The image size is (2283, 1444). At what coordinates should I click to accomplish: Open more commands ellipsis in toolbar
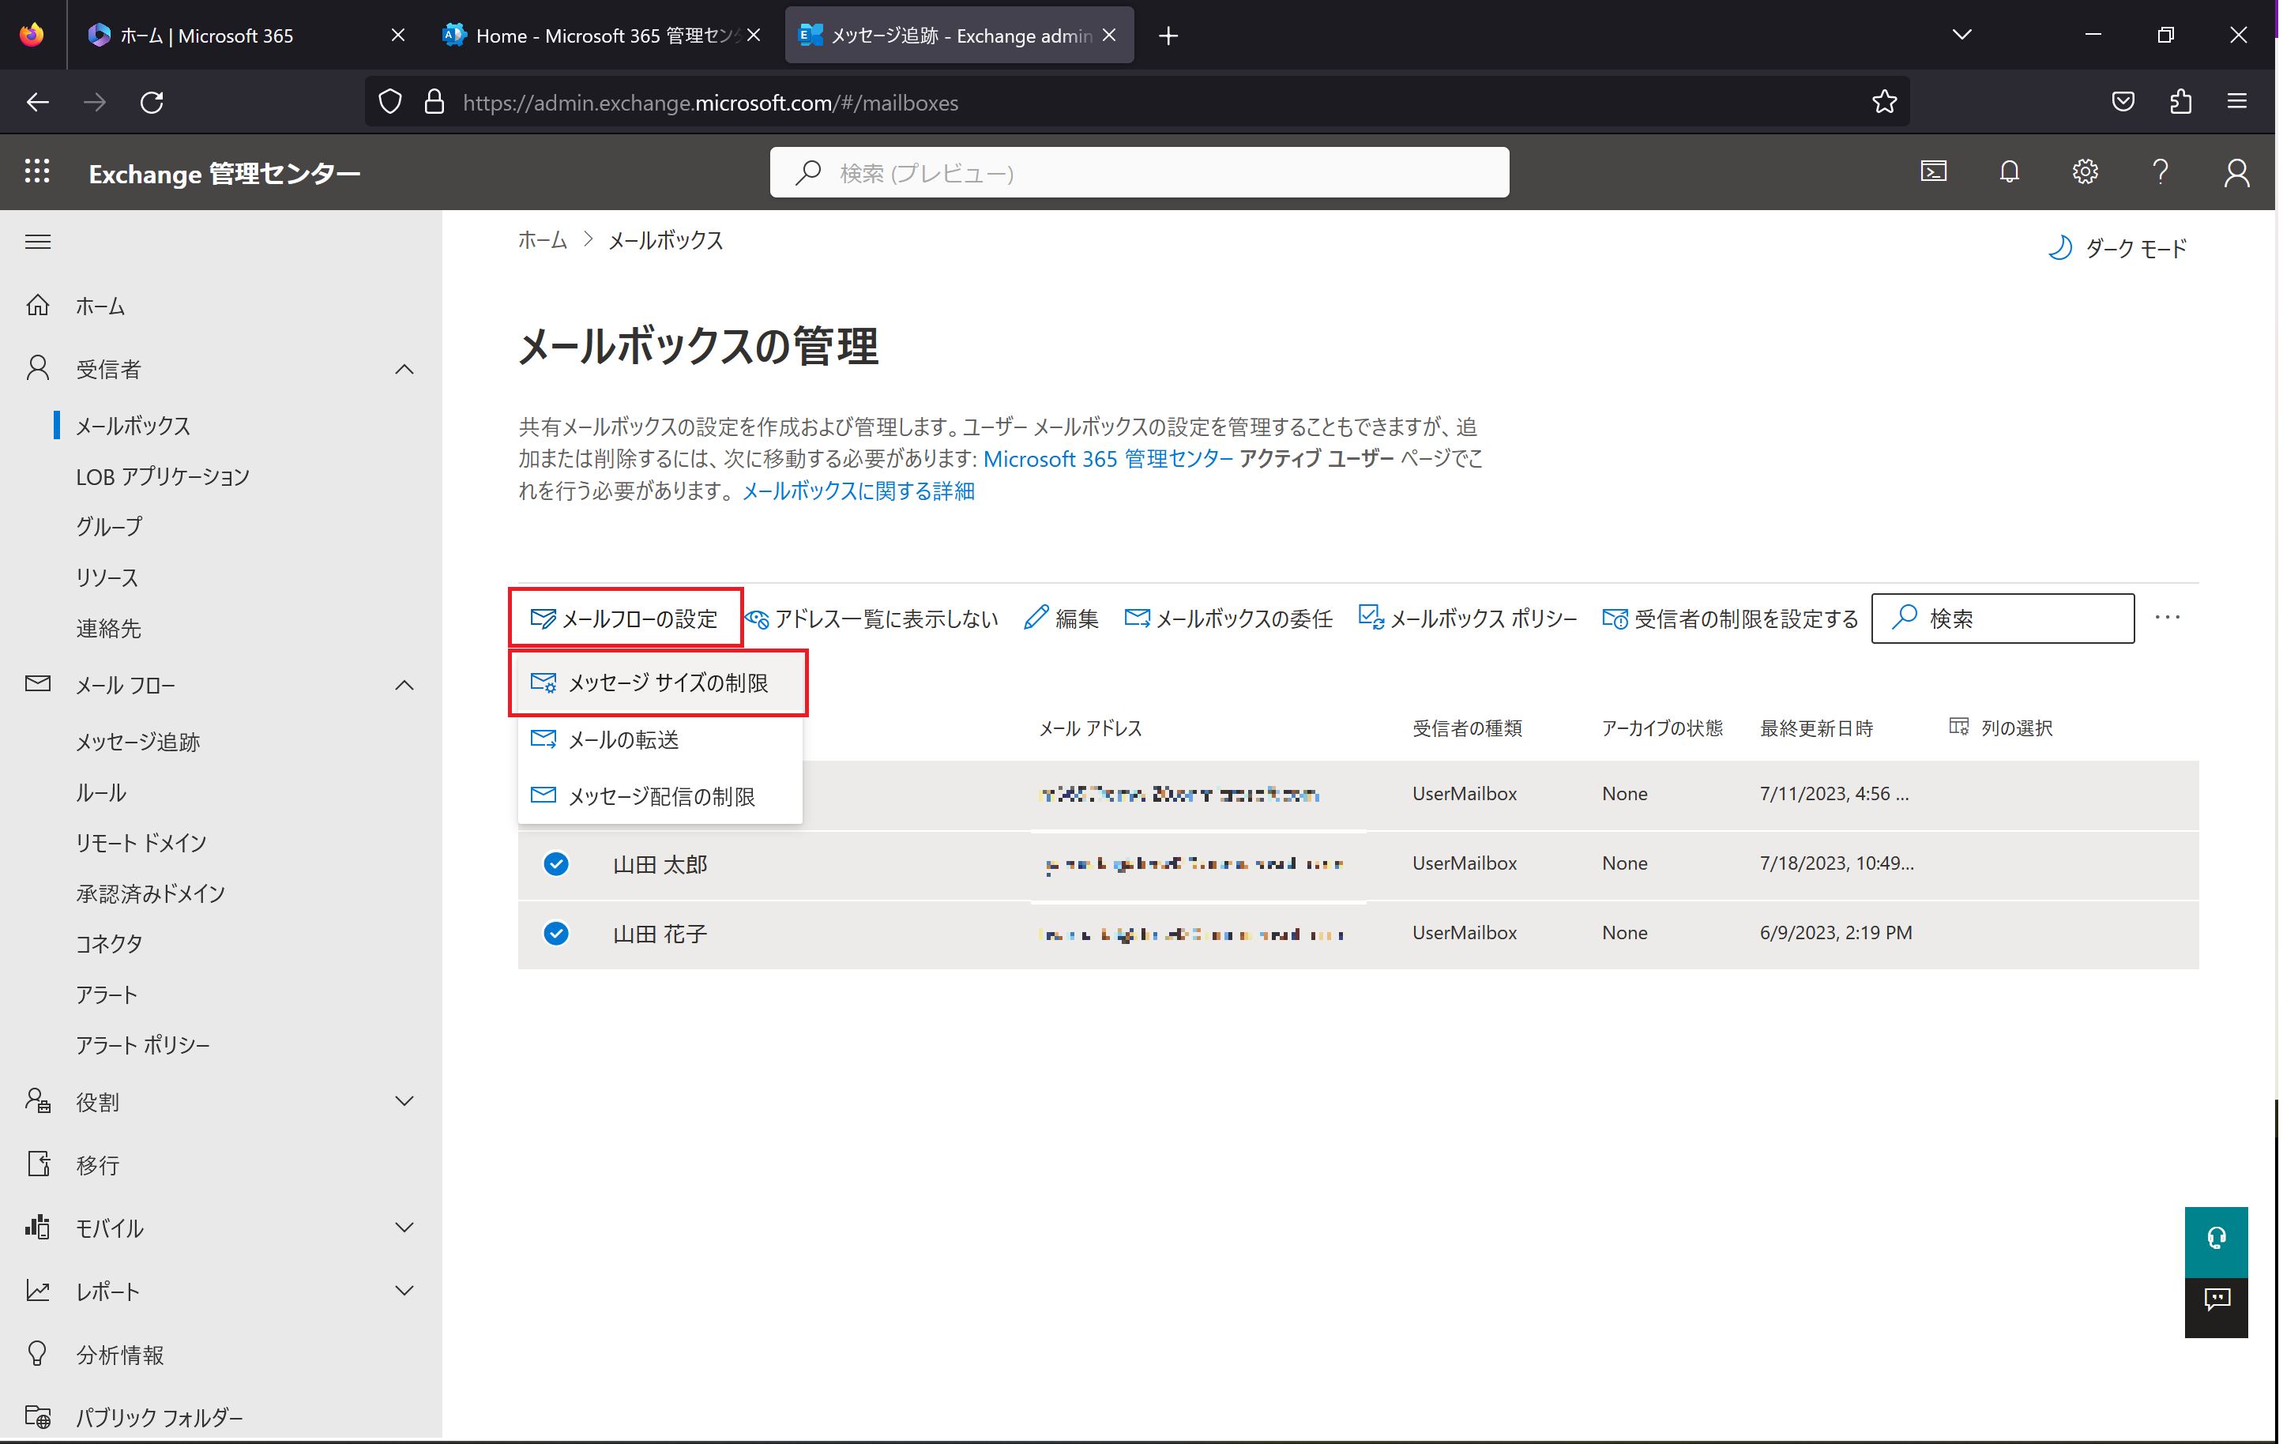[x=2168, y=617]
